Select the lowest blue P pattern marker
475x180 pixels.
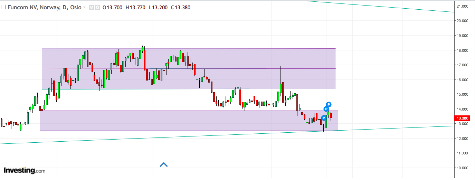pos(324,118)
